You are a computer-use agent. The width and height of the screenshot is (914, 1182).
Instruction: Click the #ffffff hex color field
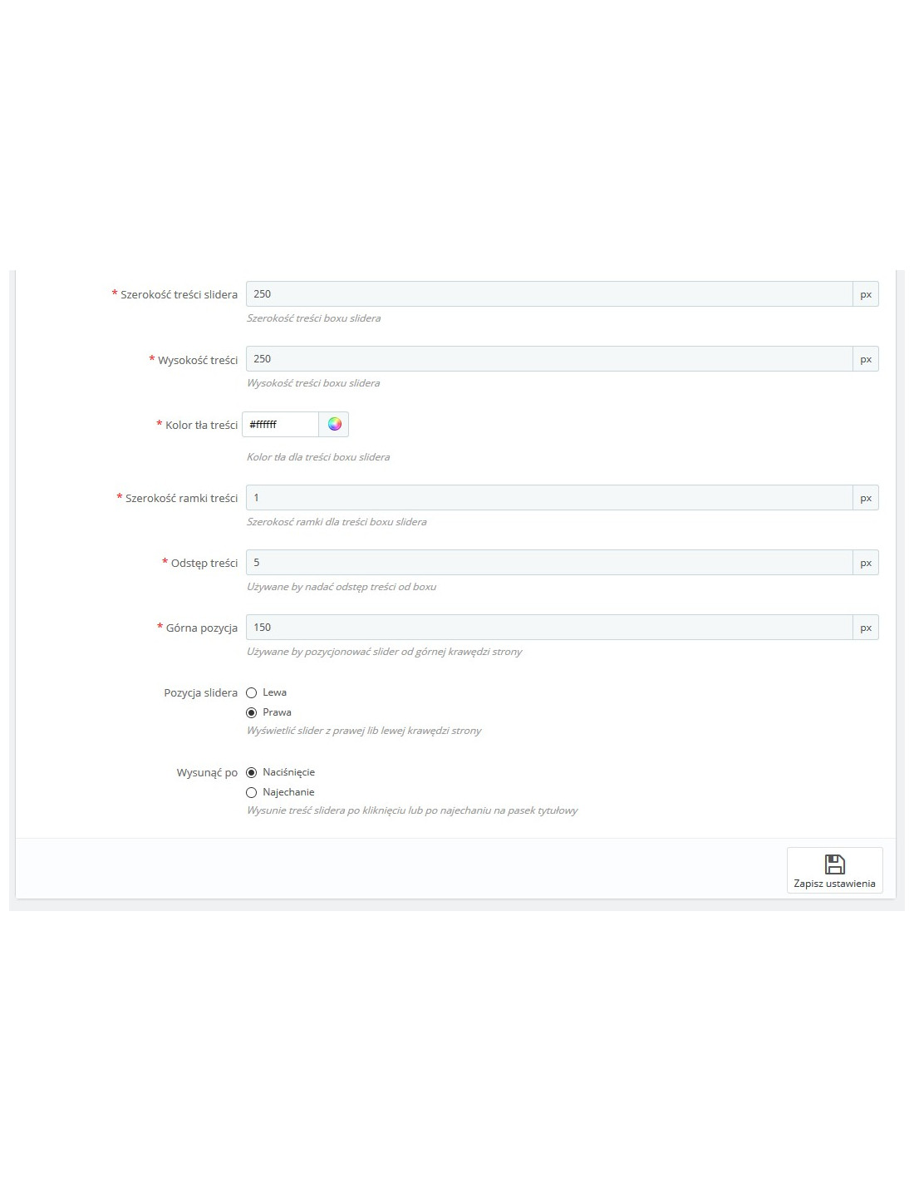(281, 424)
